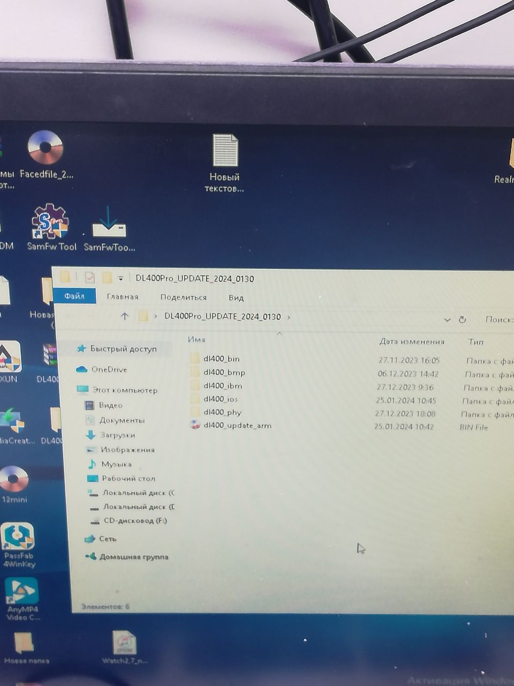Viewport: 514px width, 686px height.
Task: Sort files by the Имя column header
Action: pos(196,339)
